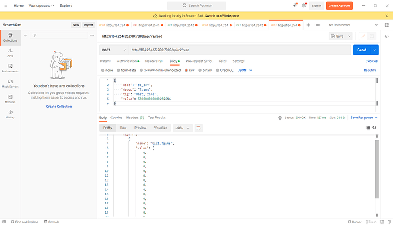The image size is (393, 225).
Task: Copy the response body
Action: coord(368,128)
